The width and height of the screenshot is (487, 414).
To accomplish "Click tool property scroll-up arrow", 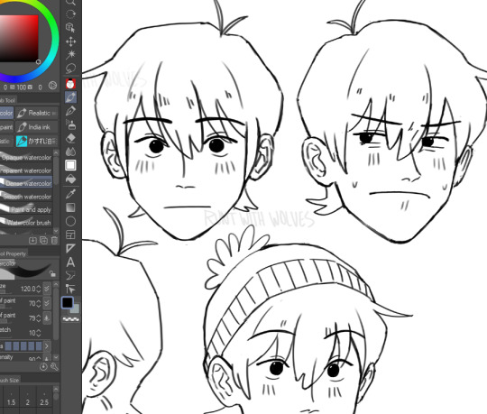I will [56, 284].
